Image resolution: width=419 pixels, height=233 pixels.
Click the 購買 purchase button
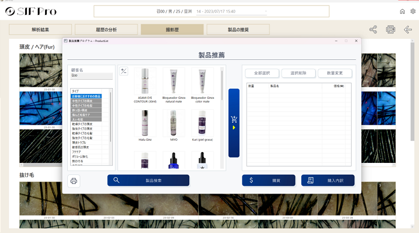(268, 180)
